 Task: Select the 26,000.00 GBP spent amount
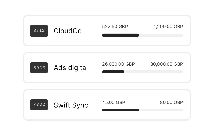(118, 64)
